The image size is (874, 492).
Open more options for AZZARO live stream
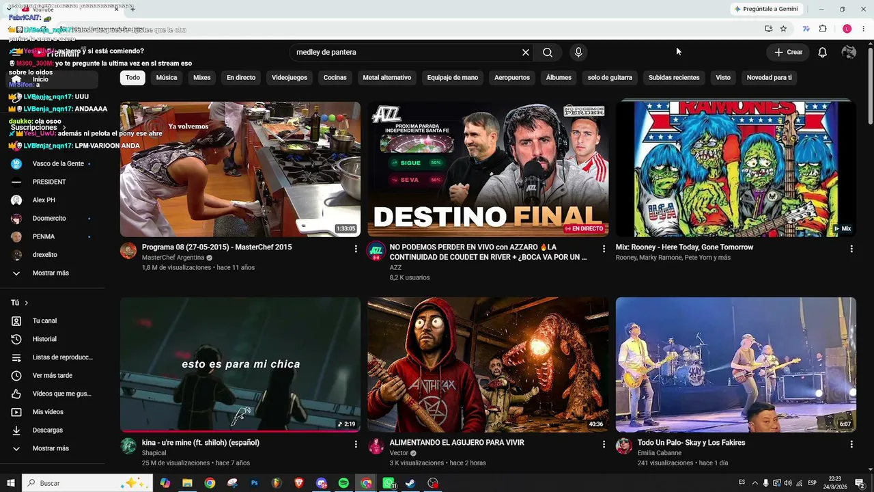pos(604,249)
